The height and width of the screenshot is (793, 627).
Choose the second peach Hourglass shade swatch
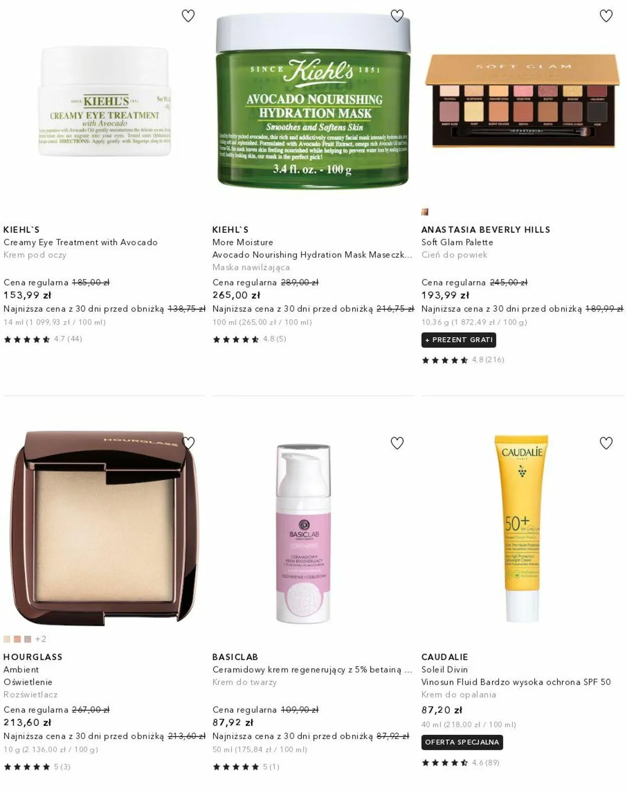tap(17, 639)
